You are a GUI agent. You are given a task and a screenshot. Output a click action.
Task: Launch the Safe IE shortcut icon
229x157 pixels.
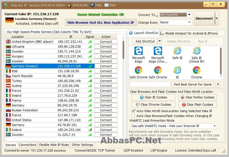[177, 51]
